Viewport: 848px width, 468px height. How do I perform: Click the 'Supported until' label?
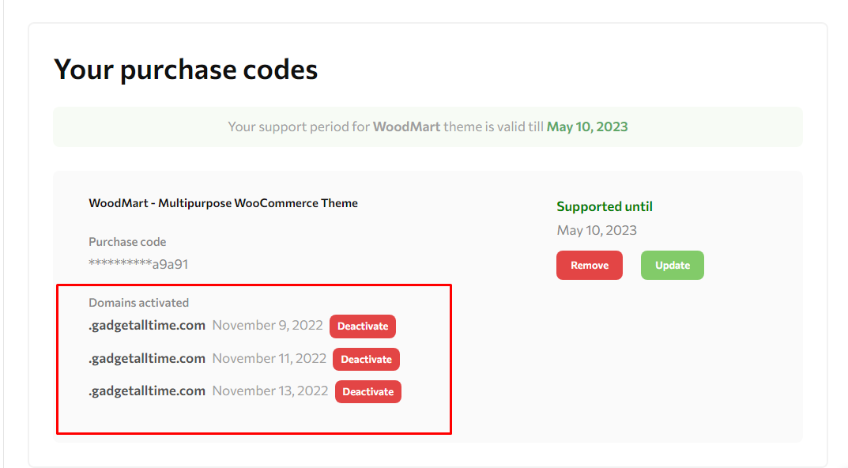tap(605, 206)
